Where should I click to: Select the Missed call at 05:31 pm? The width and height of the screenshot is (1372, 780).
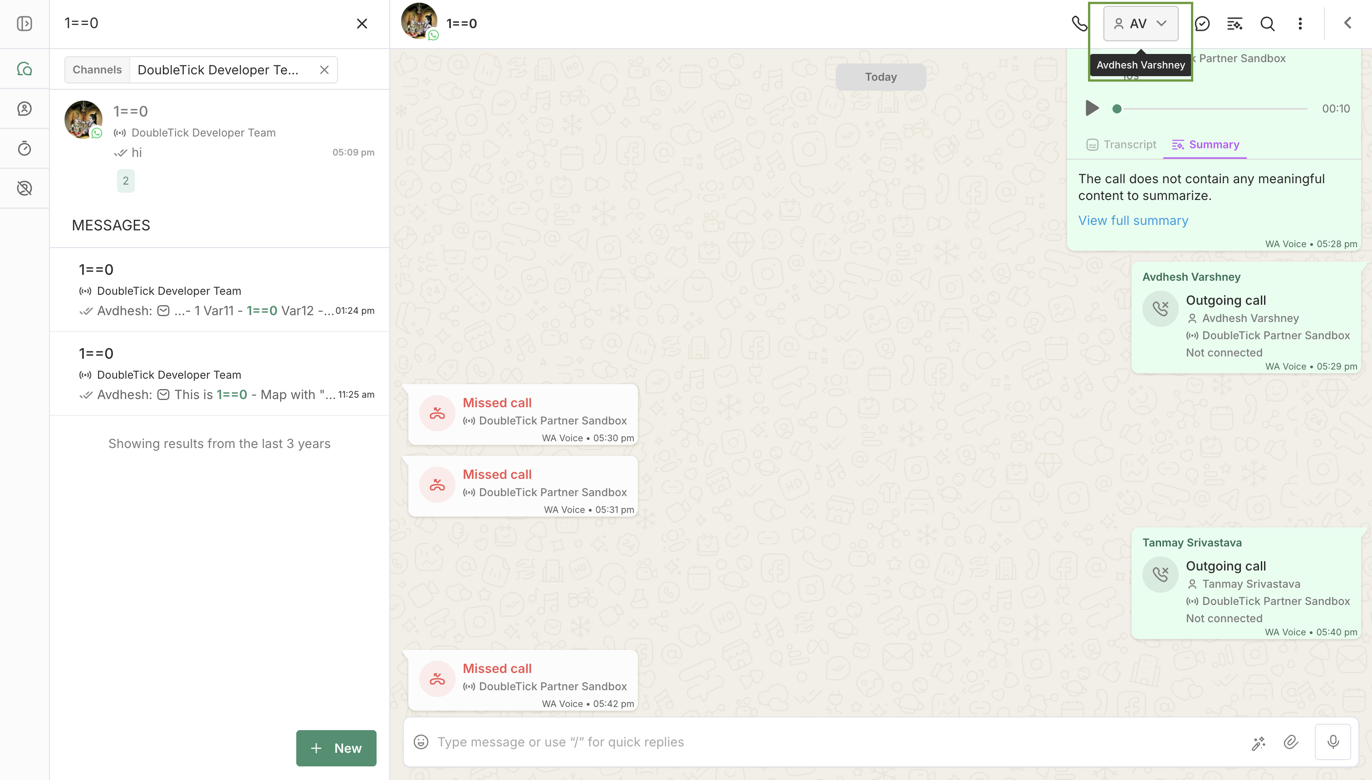tap(523, 486)
